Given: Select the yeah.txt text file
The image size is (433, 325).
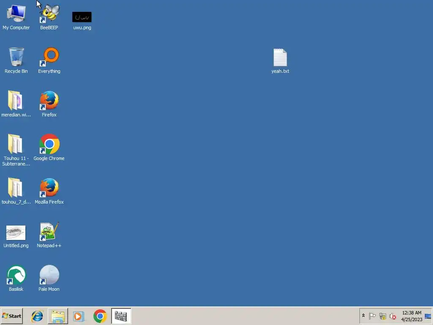Looking at the screenshot, I should 280,61.
